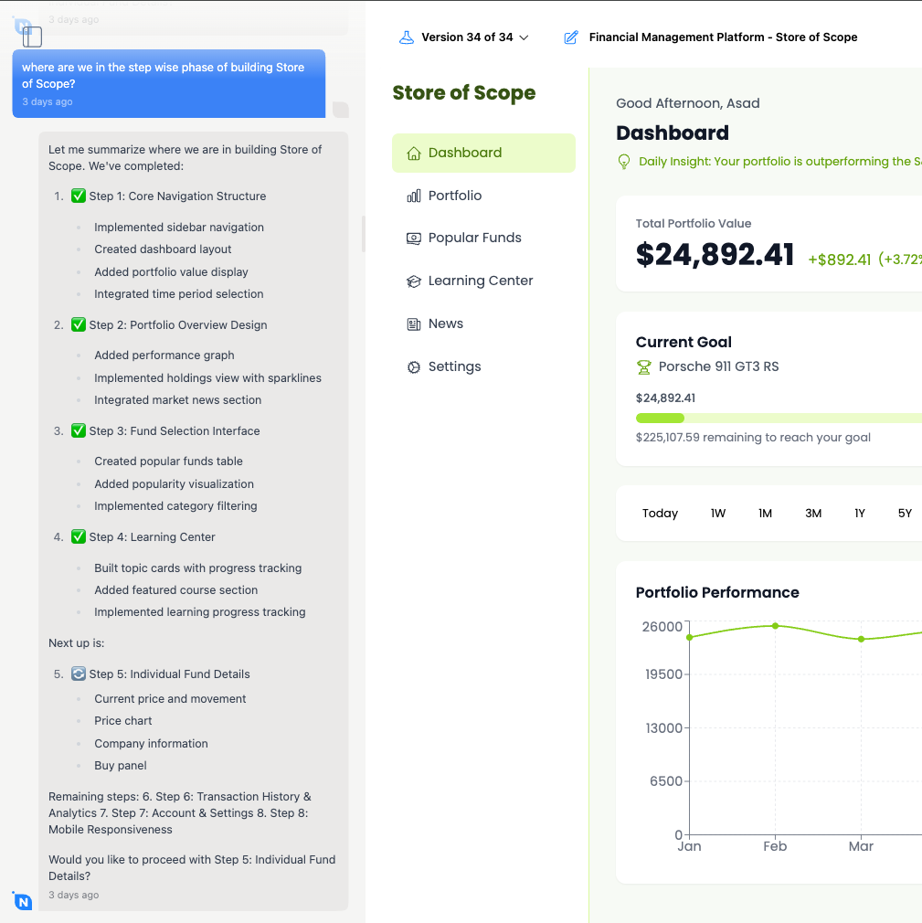The image size is (922, 923).
Task: Click the flask icon beside Version 34
Action: click(x=407, y=37)
